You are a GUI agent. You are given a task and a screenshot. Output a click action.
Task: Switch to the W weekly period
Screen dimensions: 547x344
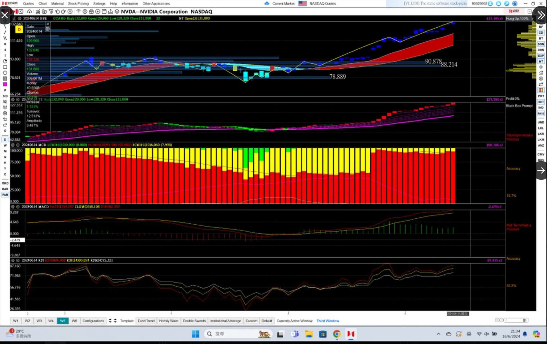[x=5, y=145]
